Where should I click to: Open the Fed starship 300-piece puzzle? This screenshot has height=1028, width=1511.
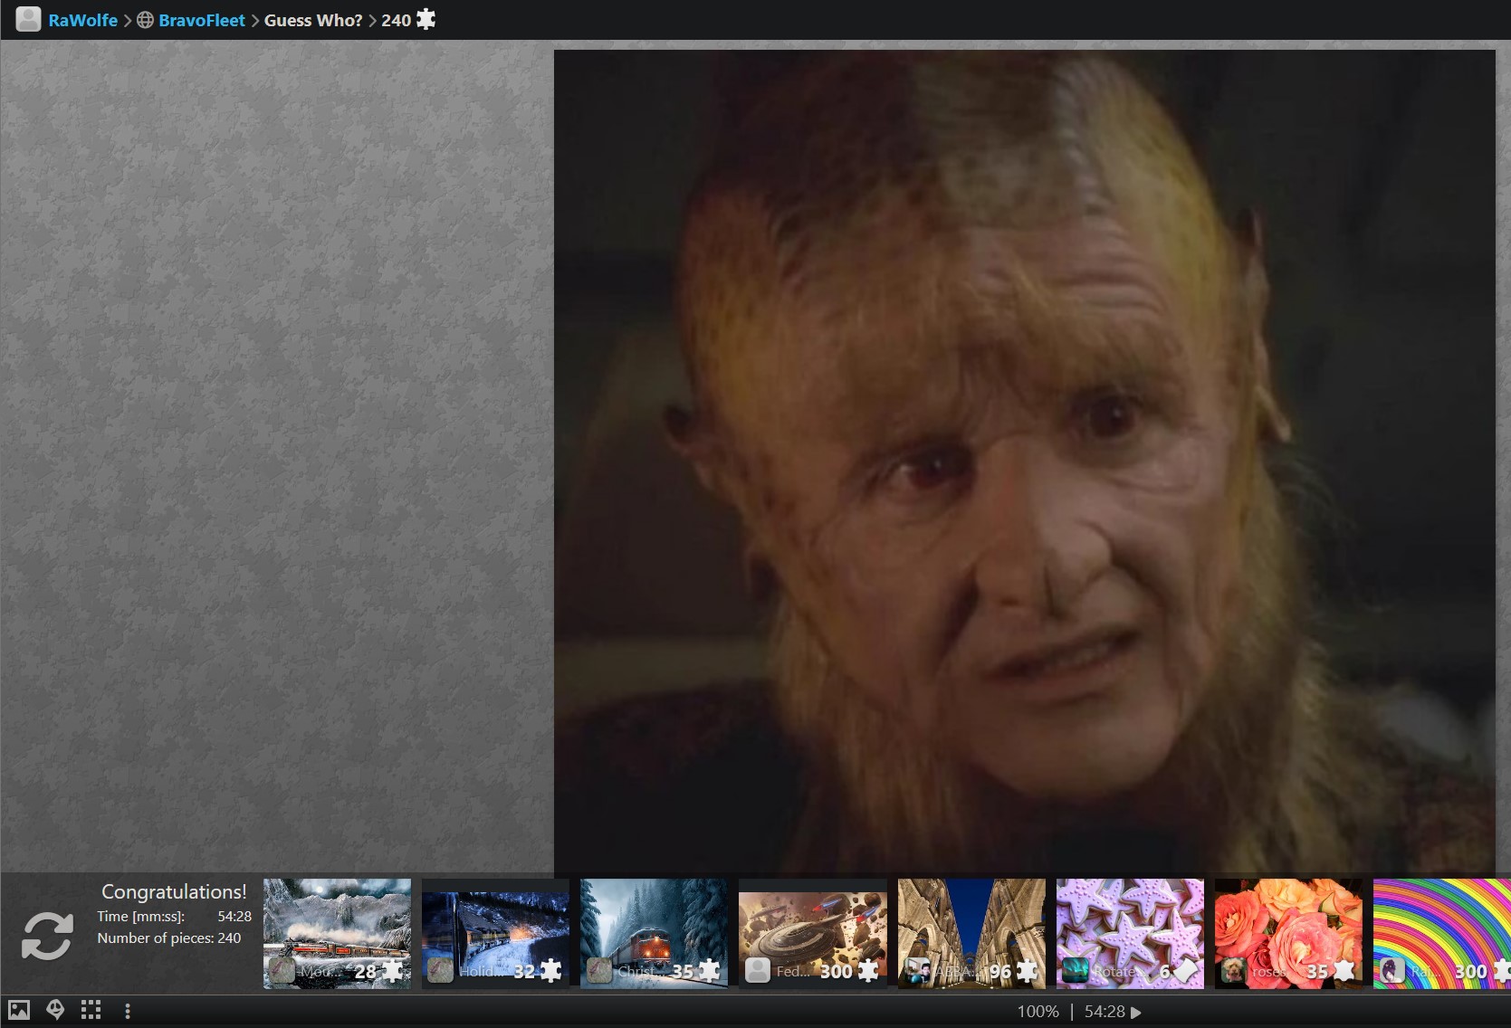click(x=812, y=933)
